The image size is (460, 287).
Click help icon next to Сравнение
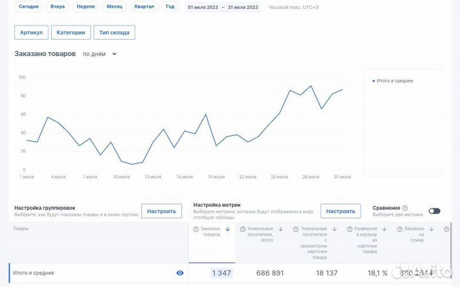(x=405, y=208)
